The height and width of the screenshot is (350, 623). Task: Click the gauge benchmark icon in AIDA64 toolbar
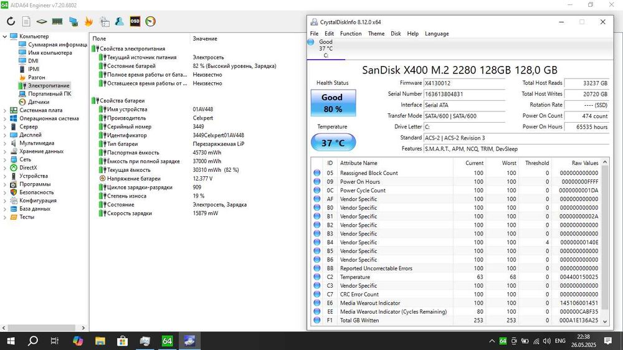150,21
